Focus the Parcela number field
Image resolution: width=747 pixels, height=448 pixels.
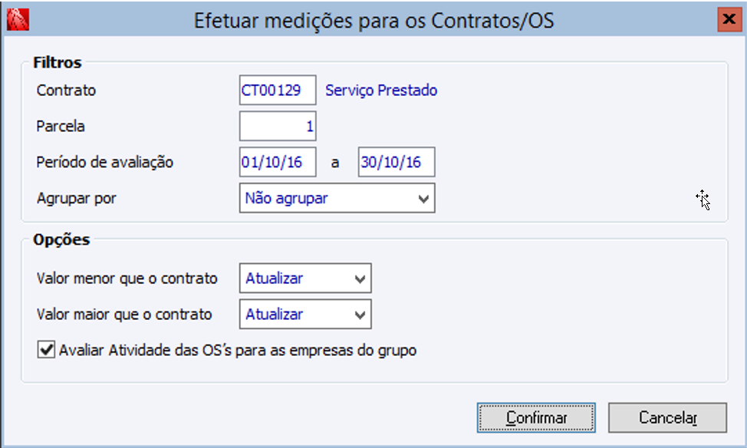[x=277, y=127]
